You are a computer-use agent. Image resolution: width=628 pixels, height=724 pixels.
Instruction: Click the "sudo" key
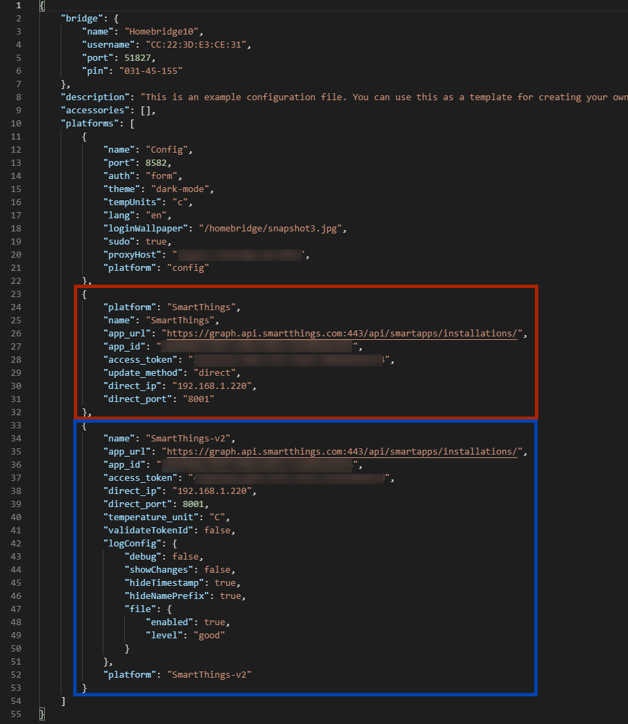tap(119, 242)
